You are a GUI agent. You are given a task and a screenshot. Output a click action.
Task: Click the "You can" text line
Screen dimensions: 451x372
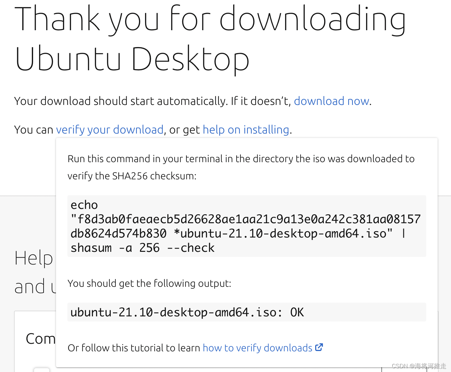(34, 130)
